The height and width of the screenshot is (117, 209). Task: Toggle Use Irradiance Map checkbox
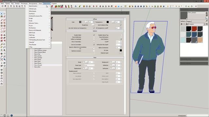pyautogui.click(x=121, y=25)
